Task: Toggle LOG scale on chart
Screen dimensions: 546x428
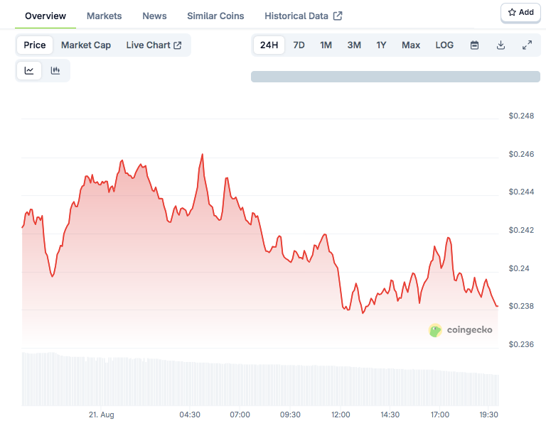Action: 444,45
